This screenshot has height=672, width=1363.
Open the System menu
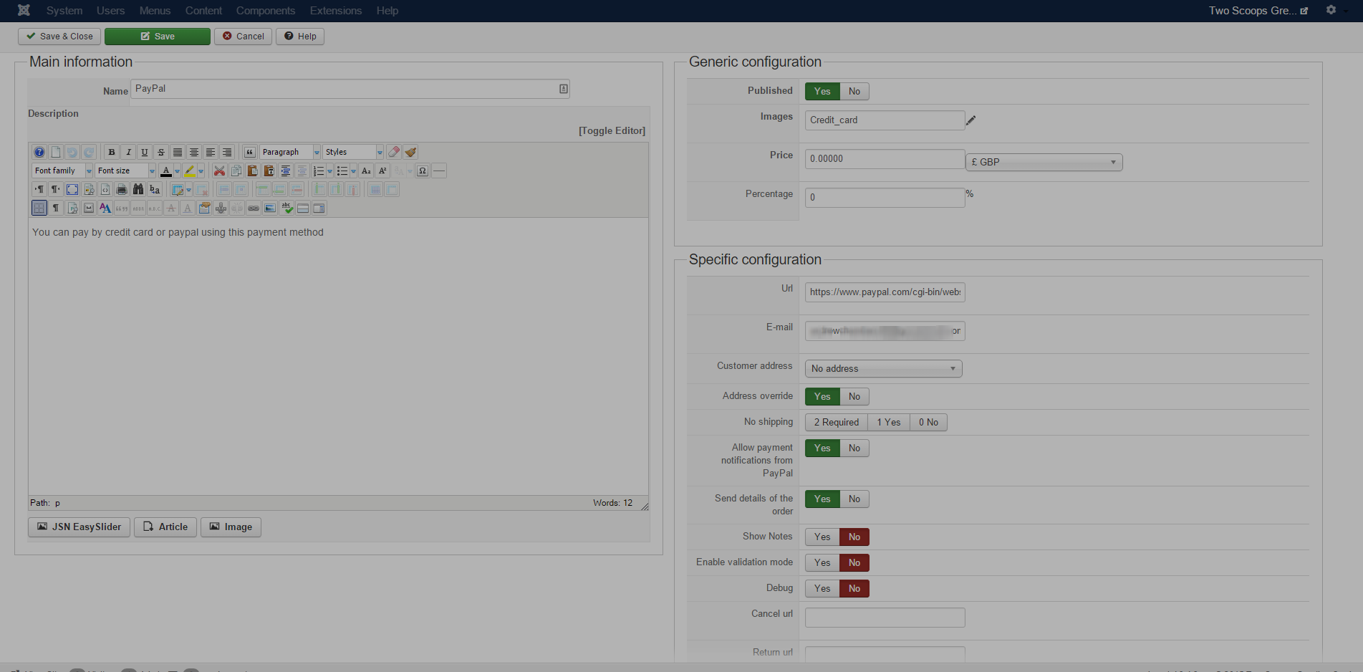64,11
